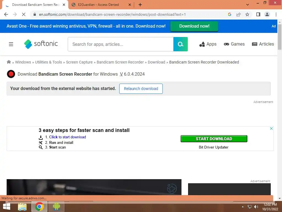Click the network tray icon
This screenshot has height=212, width=282.
[x=250, y=207]
